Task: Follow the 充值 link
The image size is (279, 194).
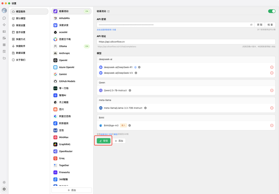Action: [114, 30]
